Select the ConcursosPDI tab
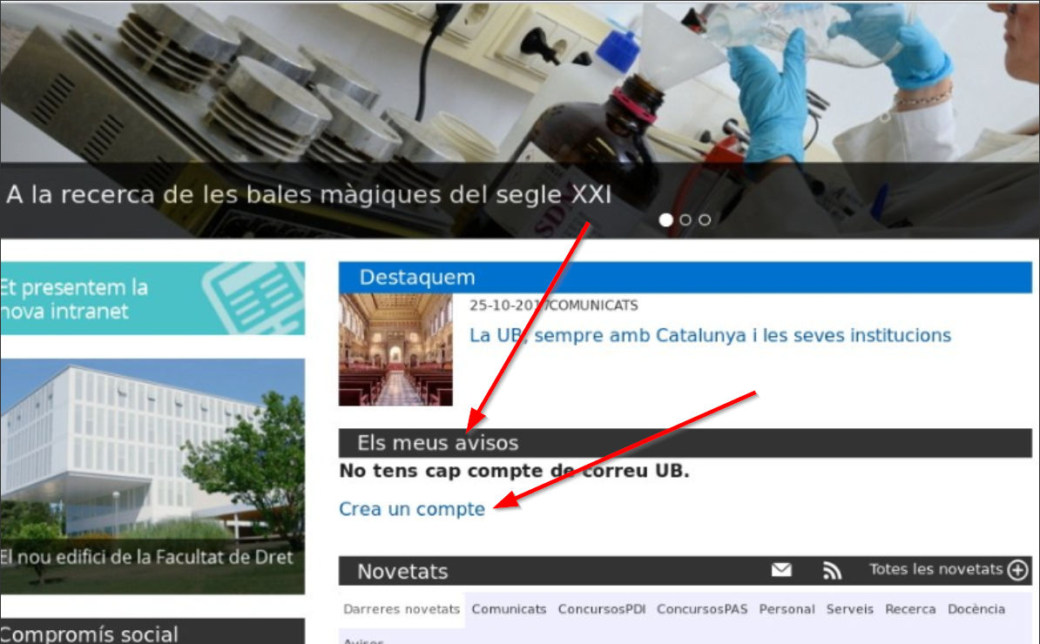This screenshot has width=1040, height=644. click(x=601, y=609)
